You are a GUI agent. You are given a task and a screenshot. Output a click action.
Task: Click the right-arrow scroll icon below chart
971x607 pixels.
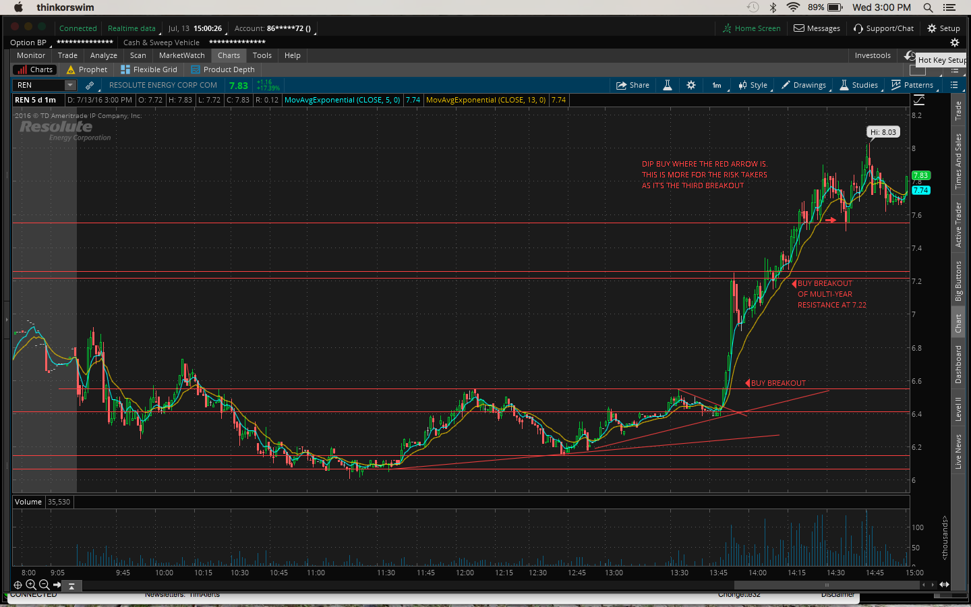57,585
